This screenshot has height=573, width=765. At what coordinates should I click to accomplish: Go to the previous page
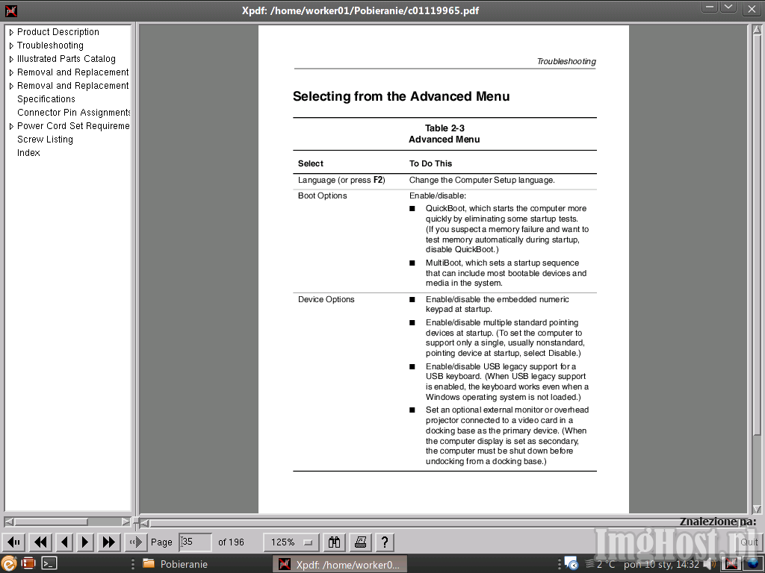64,542
